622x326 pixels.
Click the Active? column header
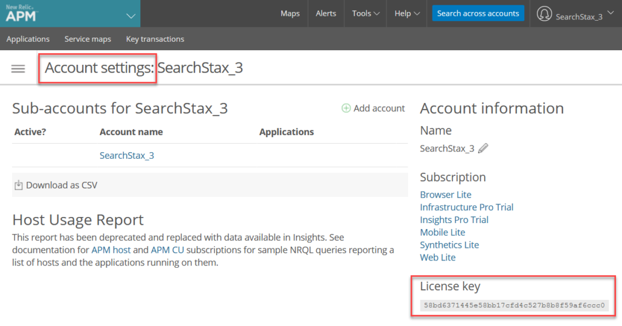click(30, 131)
